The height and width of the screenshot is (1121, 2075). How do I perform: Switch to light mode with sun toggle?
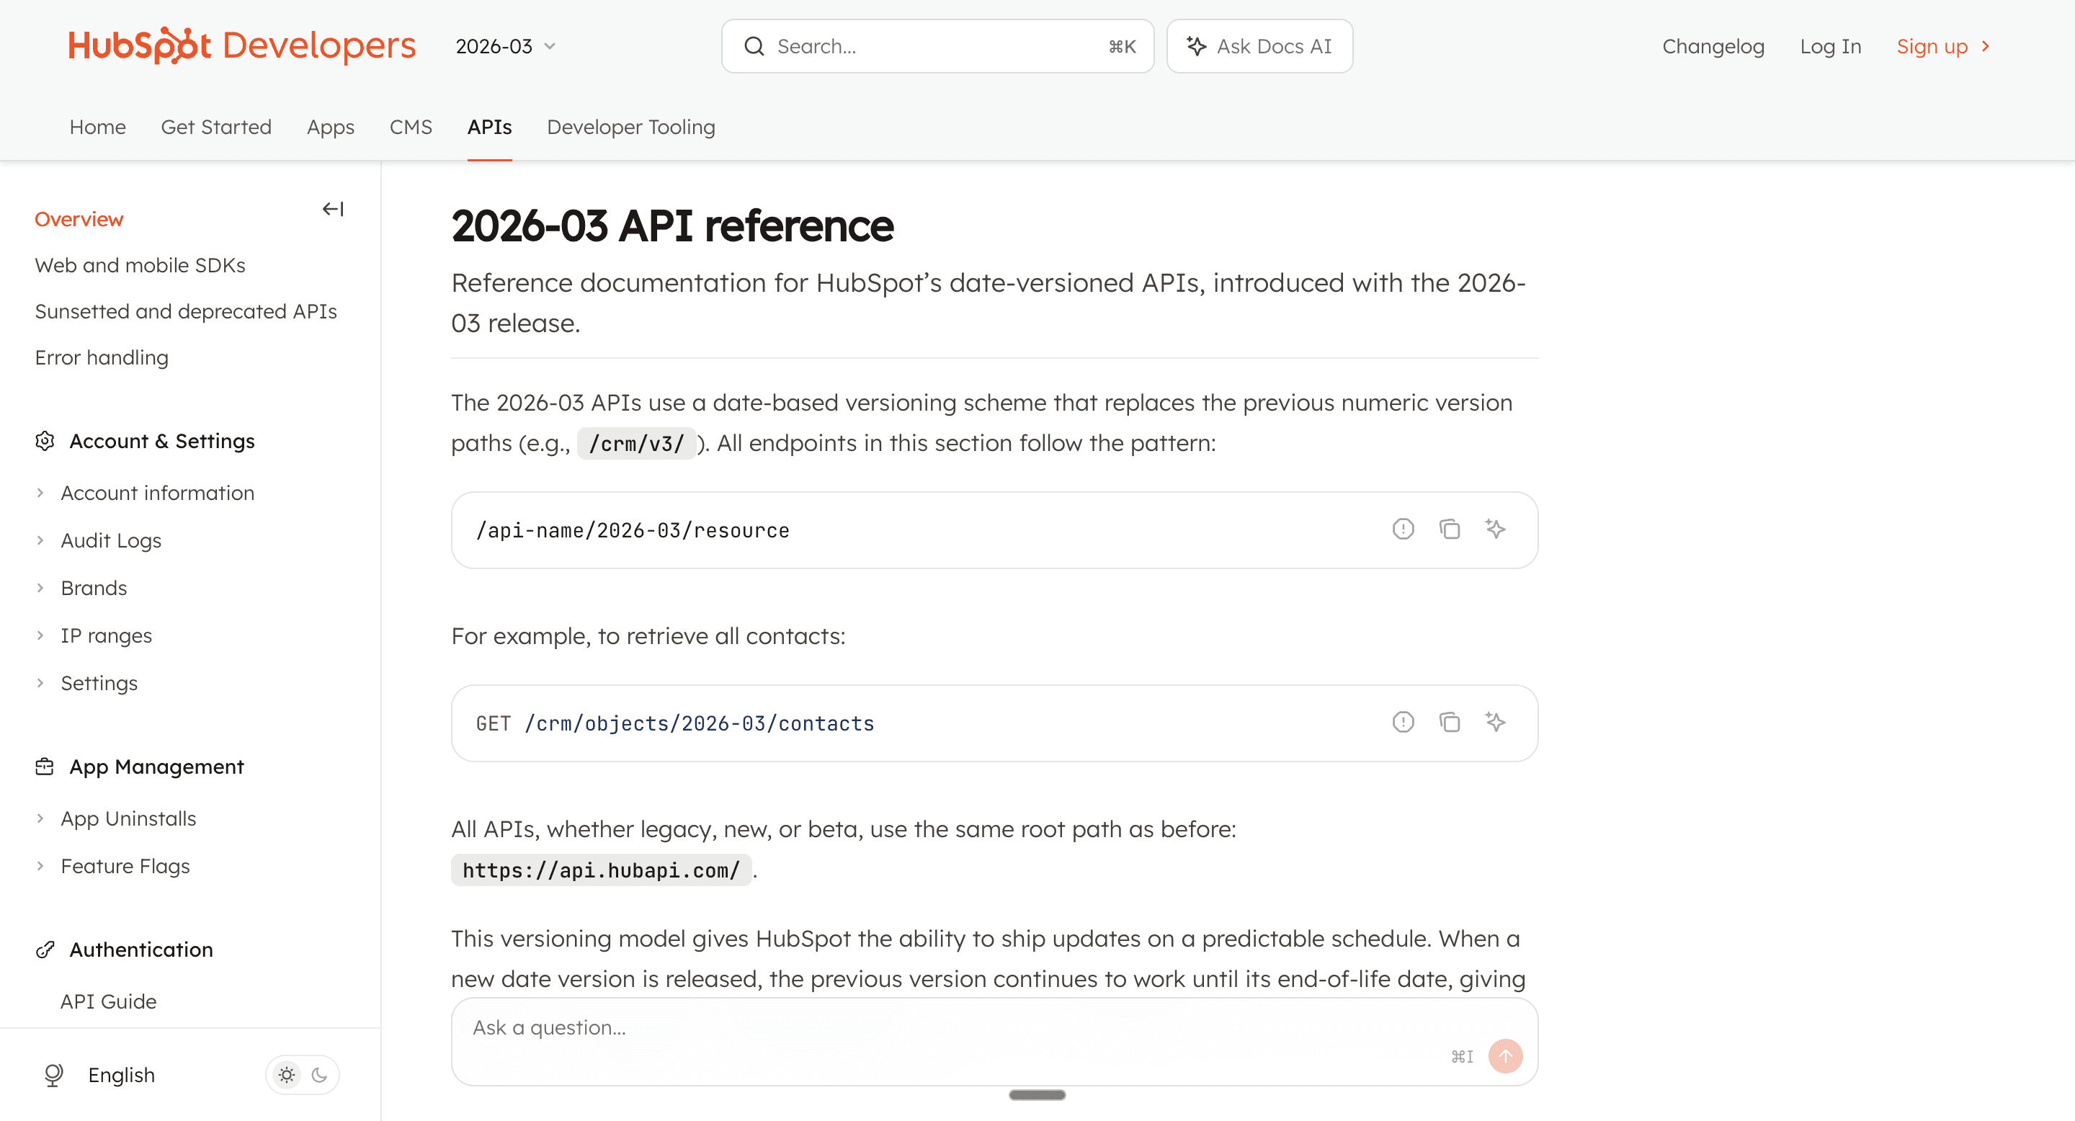(x=287, y=1075)
